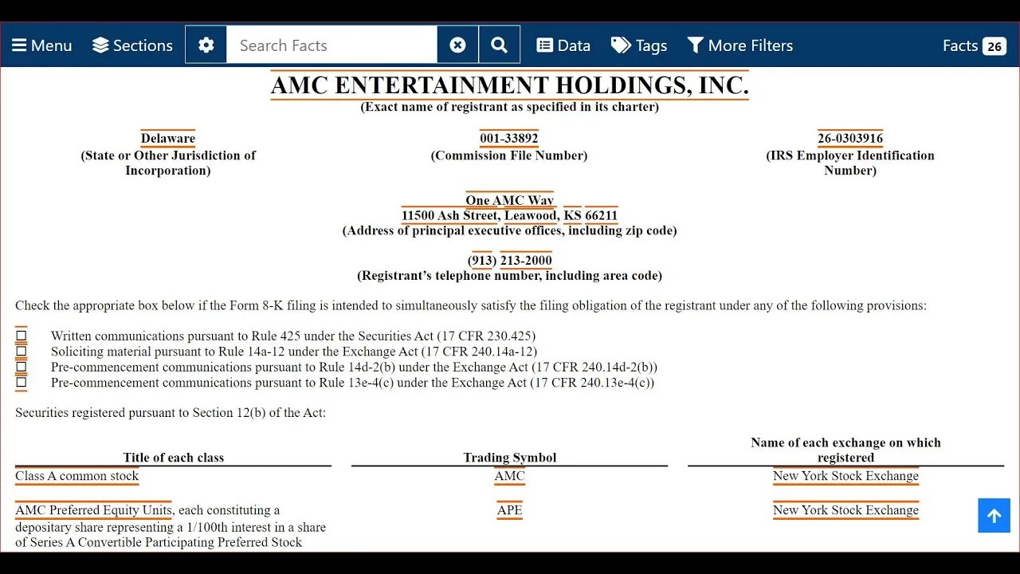Select Class A common stock fact

coord(76,476)
